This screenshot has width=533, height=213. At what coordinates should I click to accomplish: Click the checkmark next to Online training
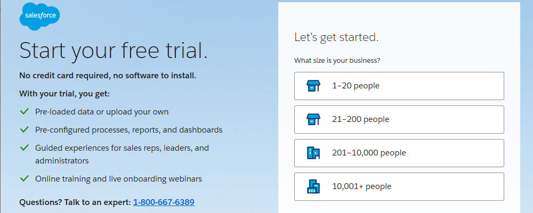[x=24, y=179]
